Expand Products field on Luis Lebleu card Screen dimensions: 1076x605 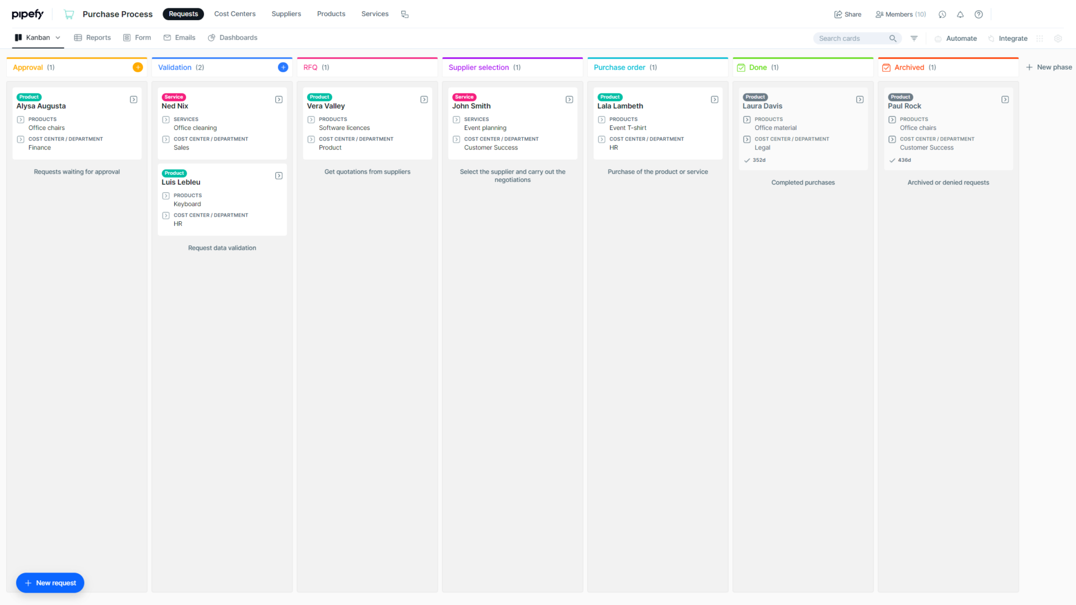166,196
